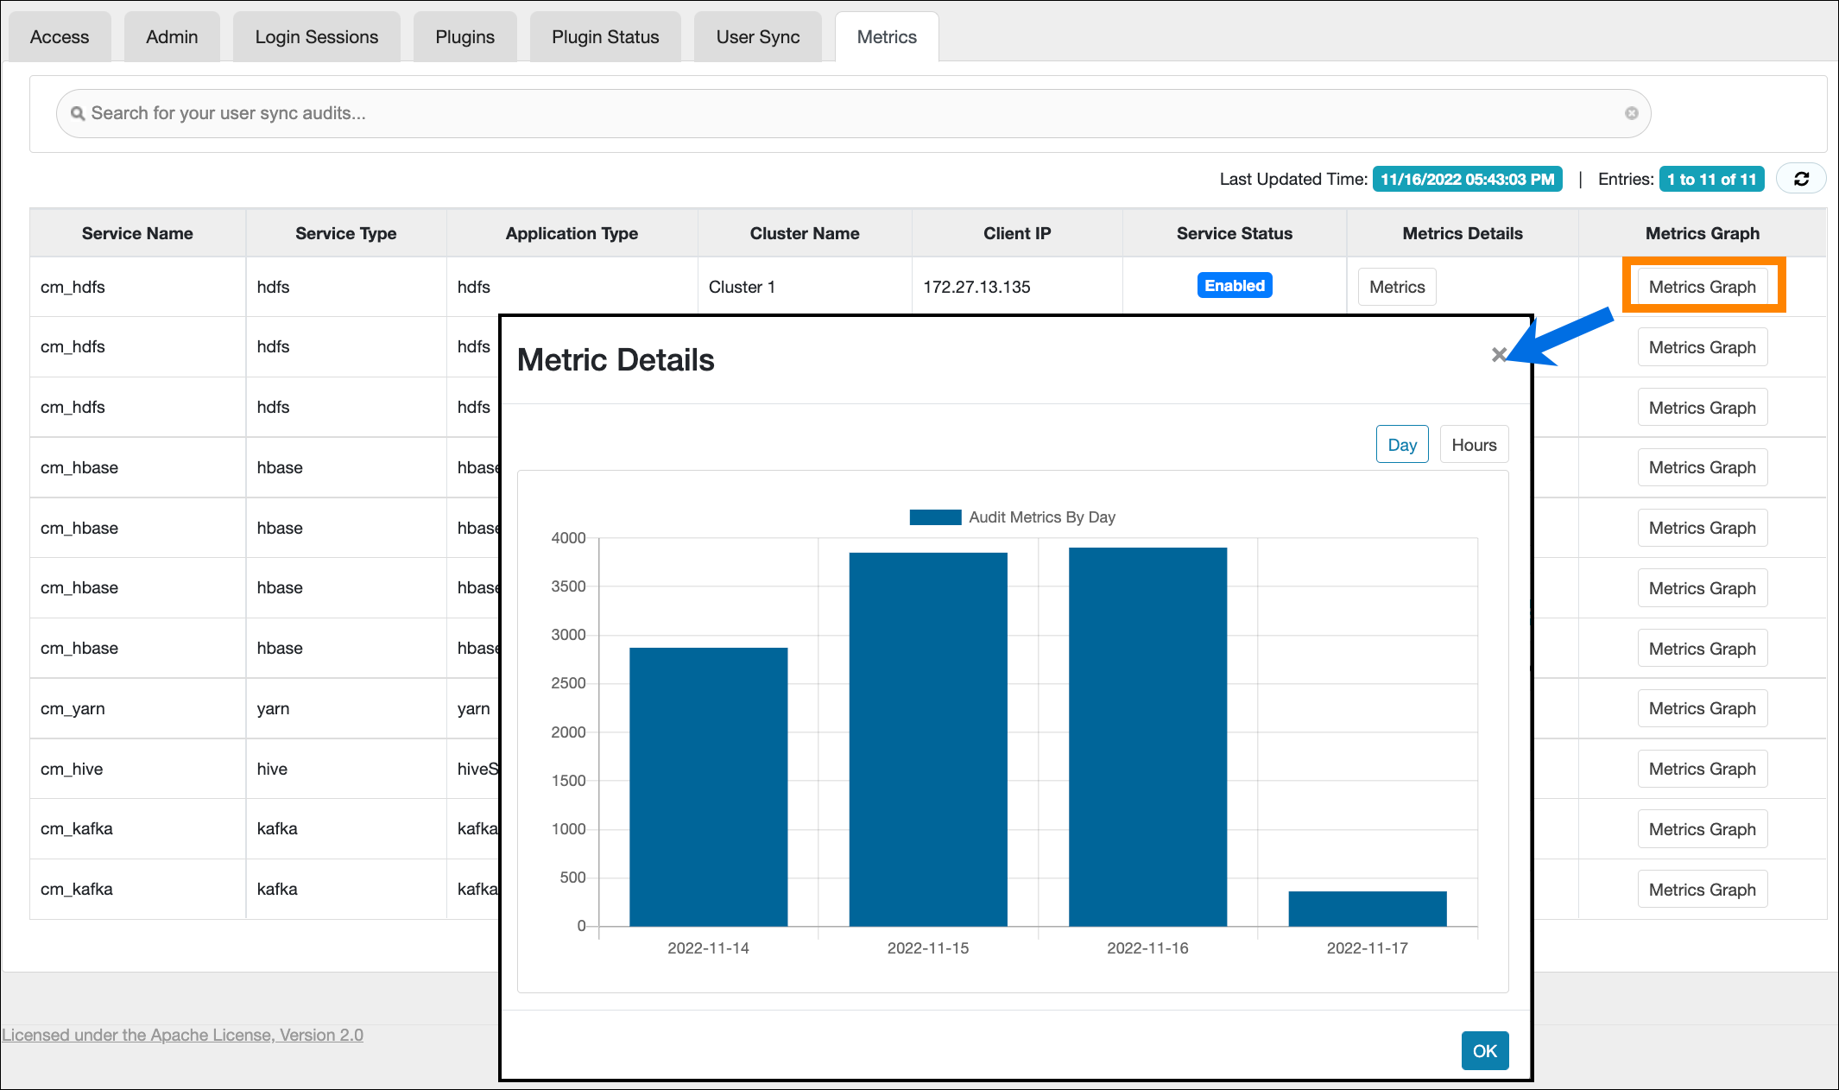Switch the chart to Hours view
The height and width of the screenshot is (1090, 1839).
(1473, 445)
